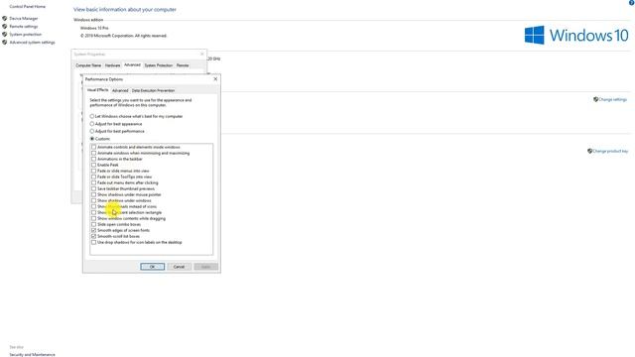This screenshot has width=635, height=357.
Task: Click the shield icon beside Remote settings
Action: [4, 27]
